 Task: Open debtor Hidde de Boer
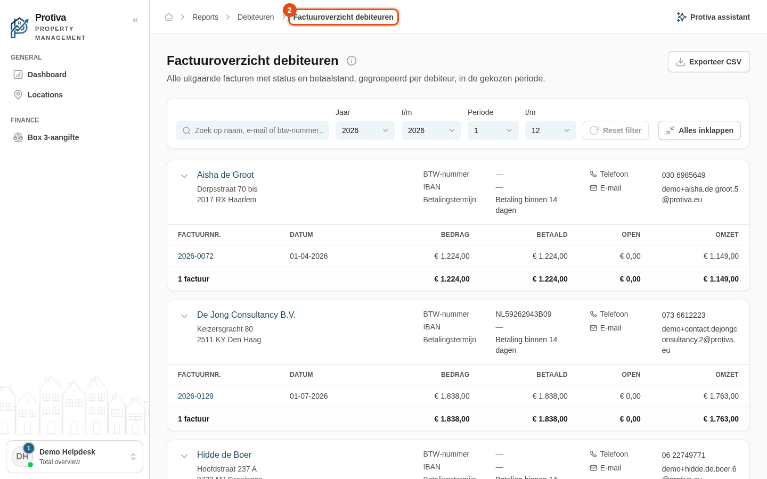[x=224, y=455]
